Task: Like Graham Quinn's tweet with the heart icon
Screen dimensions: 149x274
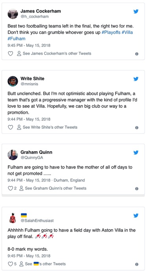Action: (x=11, y=188)
